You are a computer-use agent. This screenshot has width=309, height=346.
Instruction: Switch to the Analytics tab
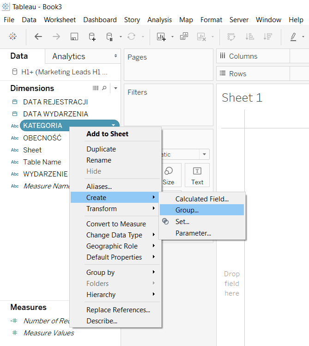point(69,56)
